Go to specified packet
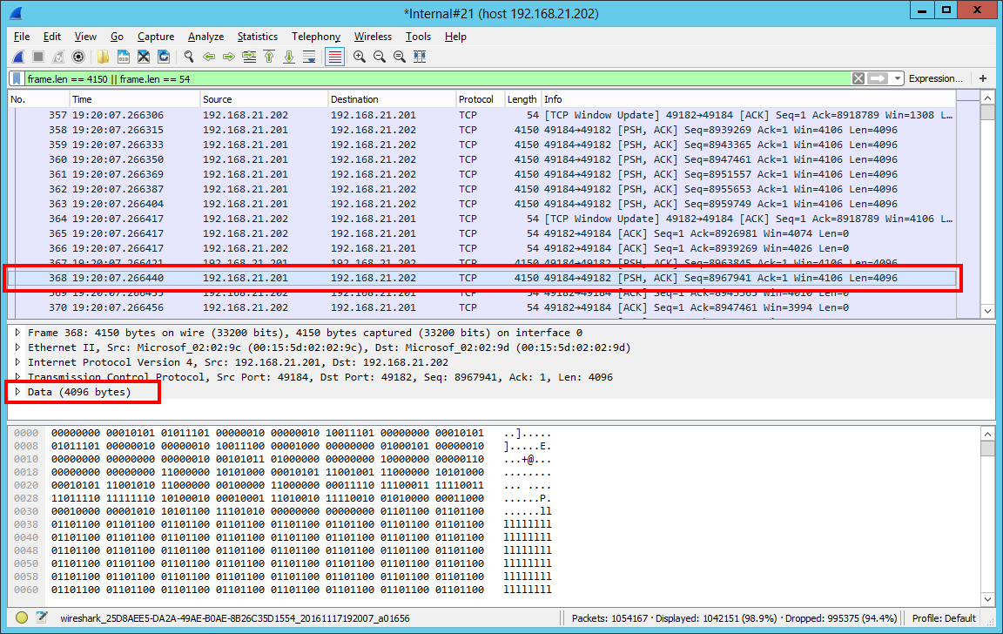The height and width of the screenshot is (634, 1003). click(x=250, y=57)
